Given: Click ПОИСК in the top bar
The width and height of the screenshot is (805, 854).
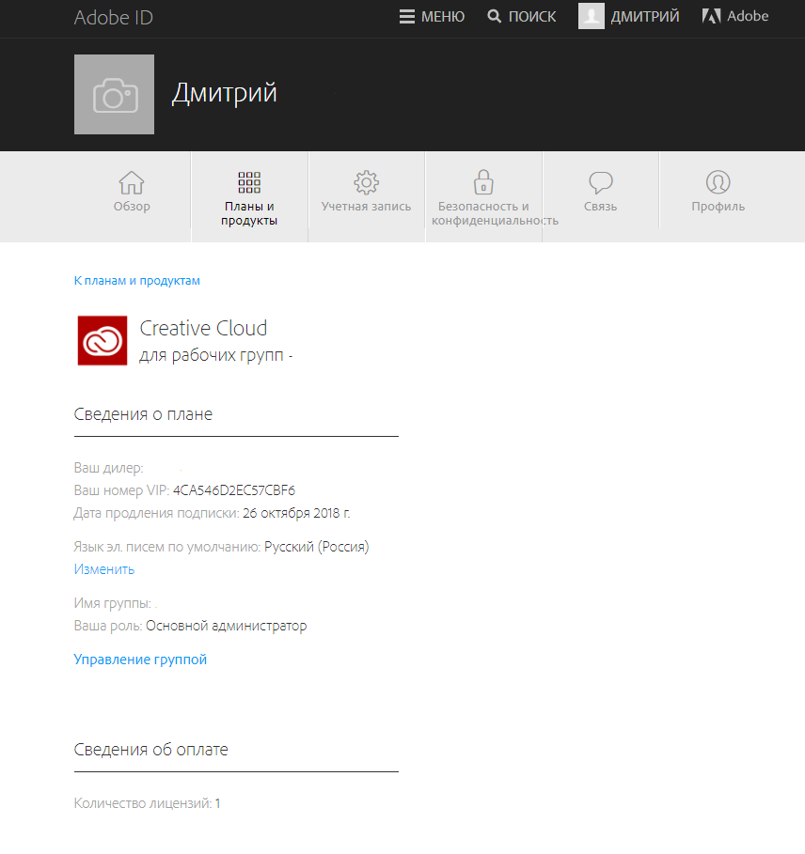Looking at the screenshot, I should pyautogui.click(x=532, y=17).
